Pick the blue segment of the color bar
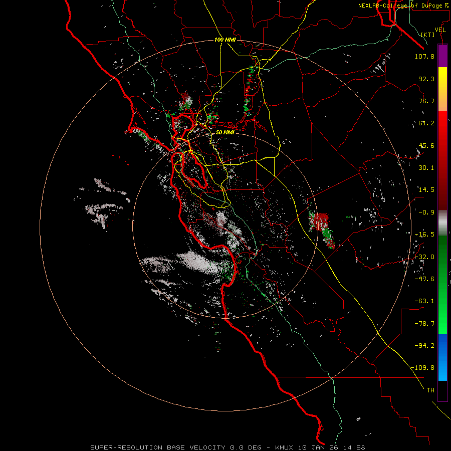Screen dimensions: 451x451 coord(442,357)
